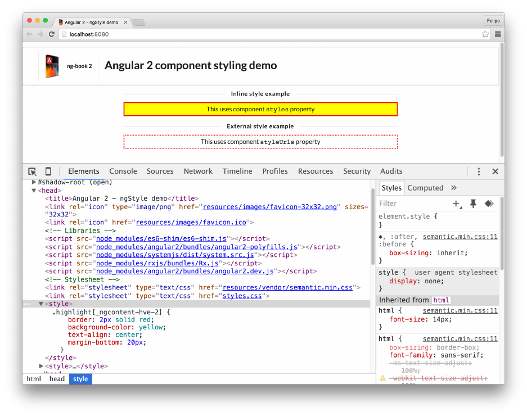Click the webkit-text-size-adjust warning icon

coord(382,378)
